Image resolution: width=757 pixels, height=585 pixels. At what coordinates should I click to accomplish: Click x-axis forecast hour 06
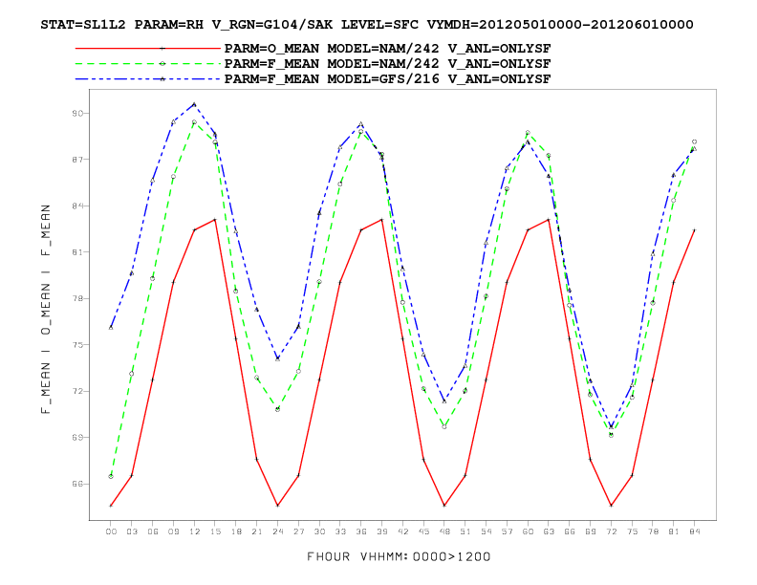pos(153,531)
